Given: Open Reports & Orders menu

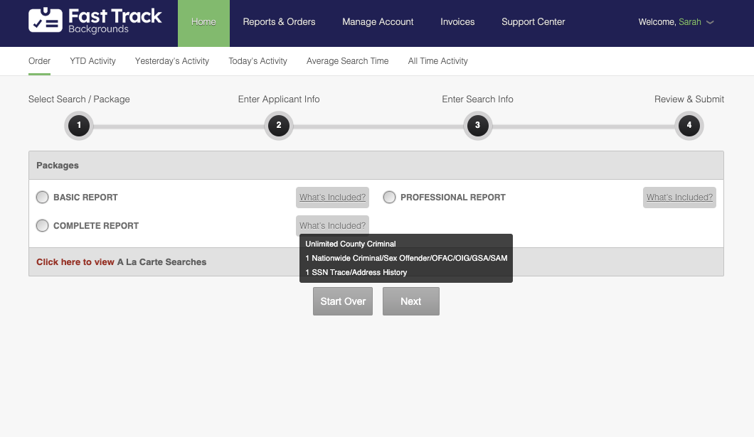Looking at the screenshot, I should point(279,22).
